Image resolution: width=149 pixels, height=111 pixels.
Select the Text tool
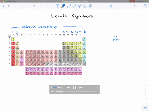click(58, 6)
